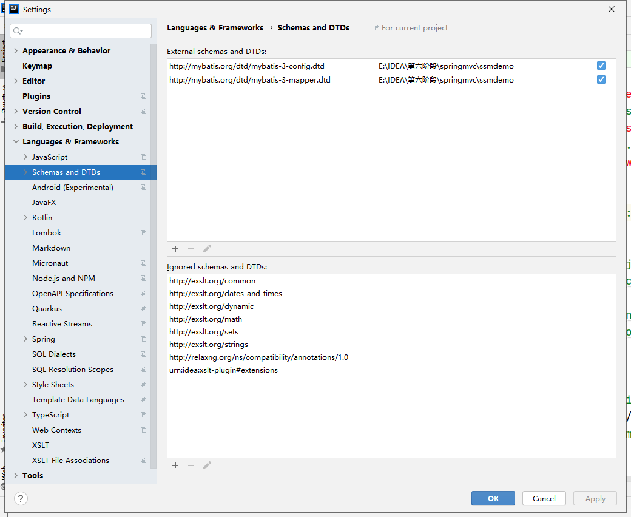Screen dimensions: 631x517
Task: Click the project-level icon beside Micronaut
Action: pyautogui.click(x=143, y=263)
